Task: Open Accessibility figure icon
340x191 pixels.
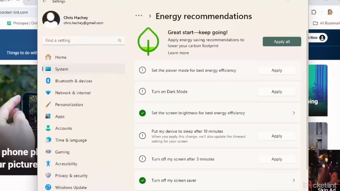Action: pos(48,164)
